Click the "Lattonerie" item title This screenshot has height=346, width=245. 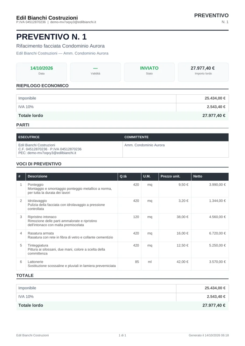coord(36,262)
